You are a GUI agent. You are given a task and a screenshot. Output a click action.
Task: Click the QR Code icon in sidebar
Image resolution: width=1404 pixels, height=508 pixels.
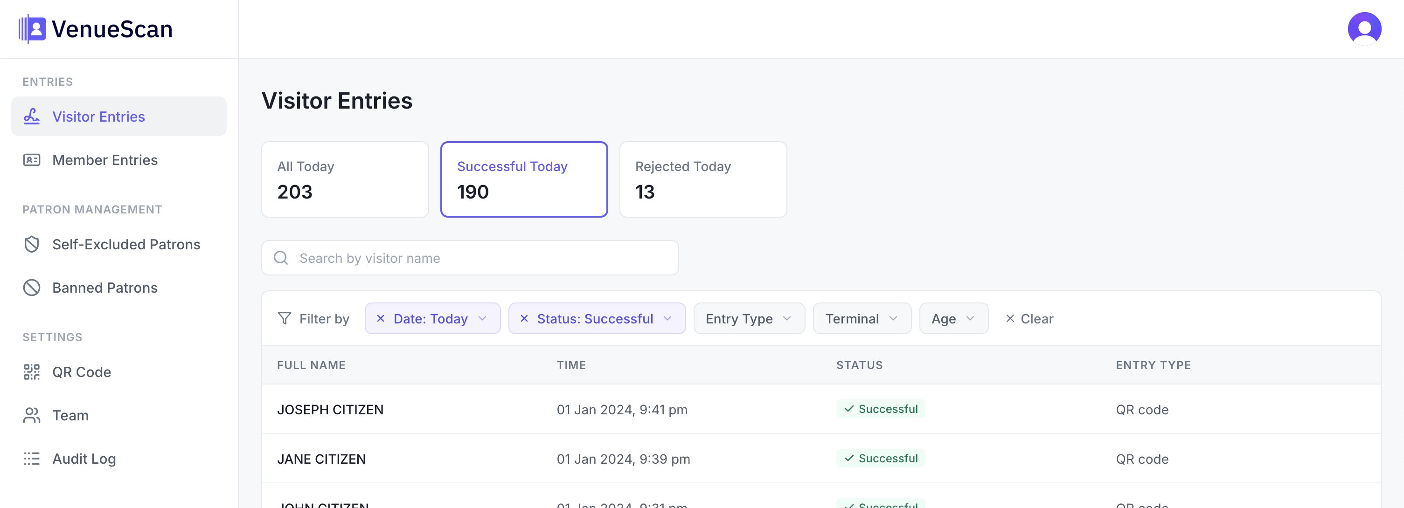[32, 372]
